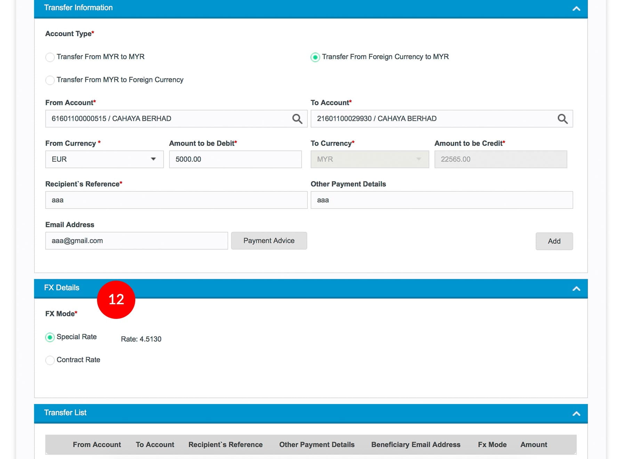Select Transfer From MYR to MYR

point(50,57)
